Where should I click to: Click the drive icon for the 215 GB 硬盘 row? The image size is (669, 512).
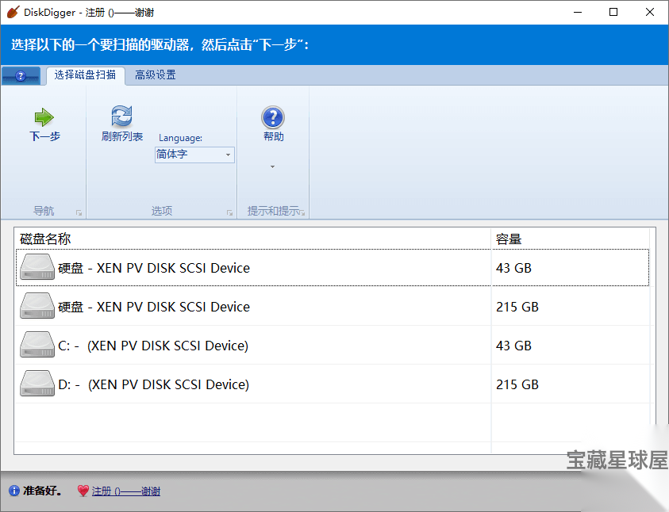point(37,306)
